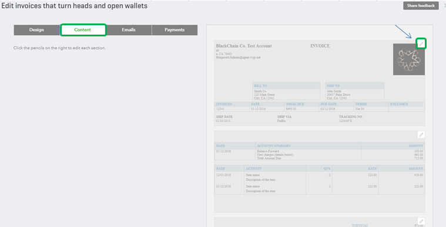
Task: Open the Design tab
Action: click(x=36, y=30)
